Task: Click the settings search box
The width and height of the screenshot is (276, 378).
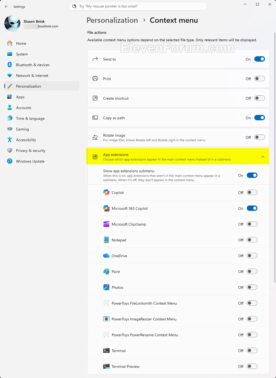Action: 138,6
